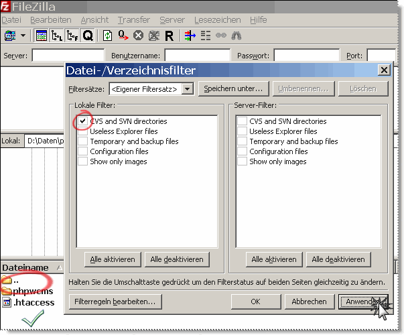404x335 pixels.
Task: Select the phpwcms folder
Action: point(27,291)
